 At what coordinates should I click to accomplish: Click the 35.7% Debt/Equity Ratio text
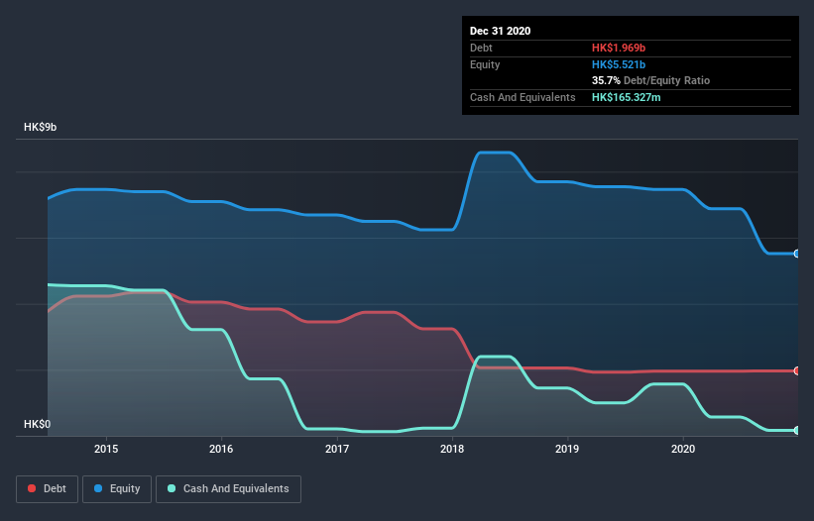click(x=650, y=80)
